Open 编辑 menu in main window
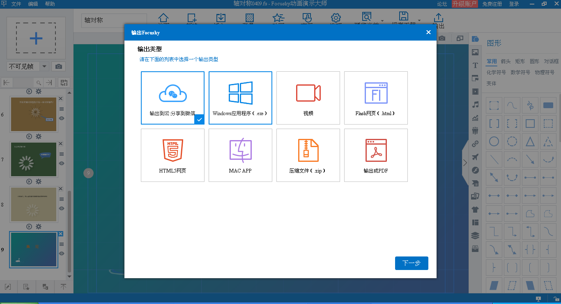This screenshot has height=304, width=561. pyautogui.click(x=33, y=4)
